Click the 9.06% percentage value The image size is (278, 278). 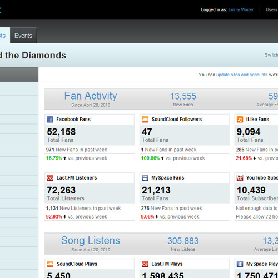(147, 217)
